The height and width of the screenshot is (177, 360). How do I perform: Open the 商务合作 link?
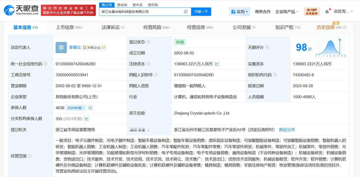[263, 12]
